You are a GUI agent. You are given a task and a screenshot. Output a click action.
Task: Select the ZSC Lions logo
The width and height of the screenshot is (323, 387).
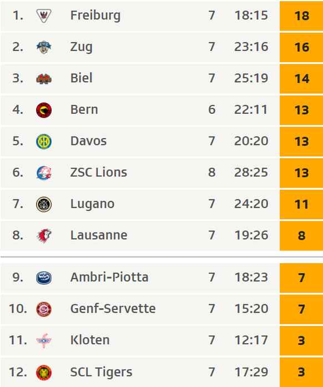[x=44, y=173]
